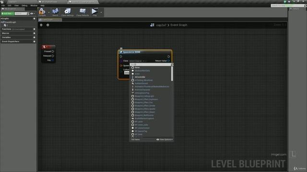307x172 pixels.
Task: Expand the Functions section
Action: [x=6, y=29]
